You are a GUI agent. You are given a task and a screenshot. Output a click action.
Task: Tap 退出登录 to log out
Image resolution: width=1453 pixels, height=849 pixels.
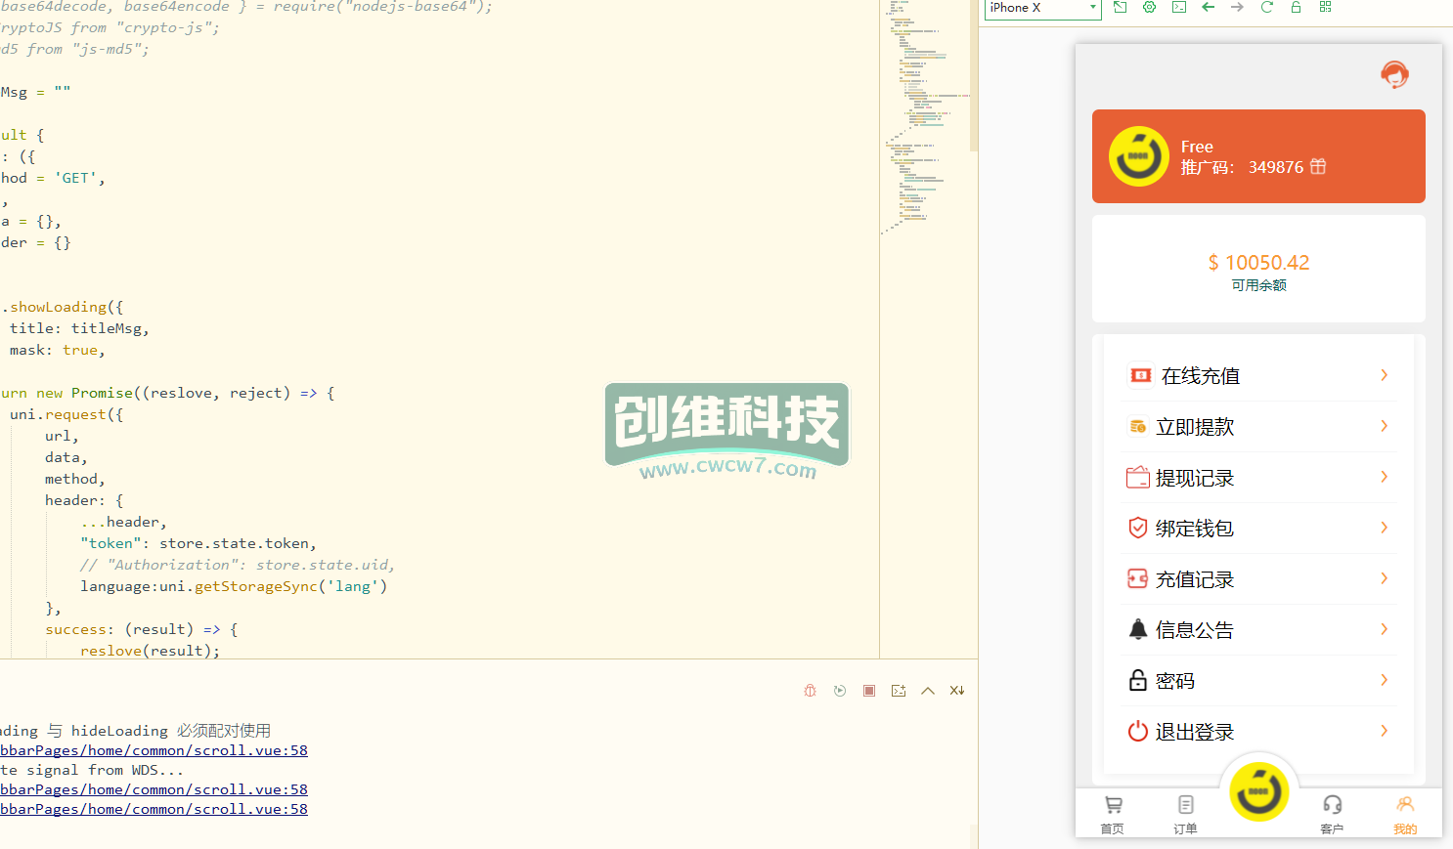[1258, 732]
